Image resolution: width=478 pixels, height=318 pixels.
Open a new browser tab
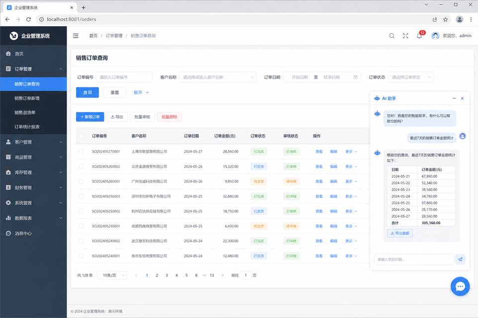83,7
